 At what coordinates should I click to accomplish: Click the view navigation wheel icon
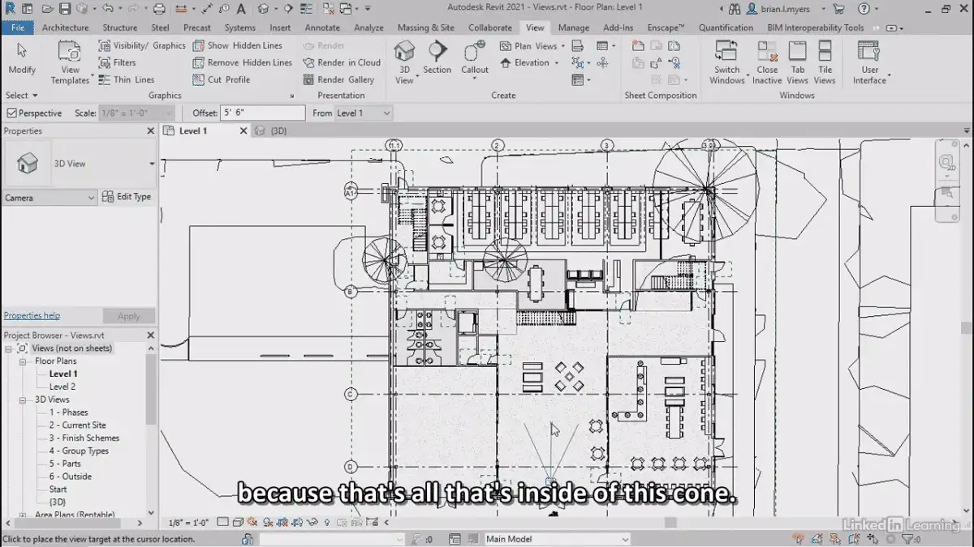947,164
